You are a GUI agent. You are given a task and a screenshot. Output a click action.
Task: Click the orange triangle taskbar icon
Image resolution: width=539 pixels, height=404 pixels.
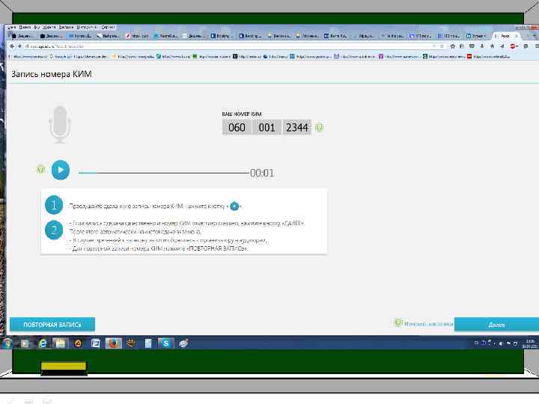(78, 343)
